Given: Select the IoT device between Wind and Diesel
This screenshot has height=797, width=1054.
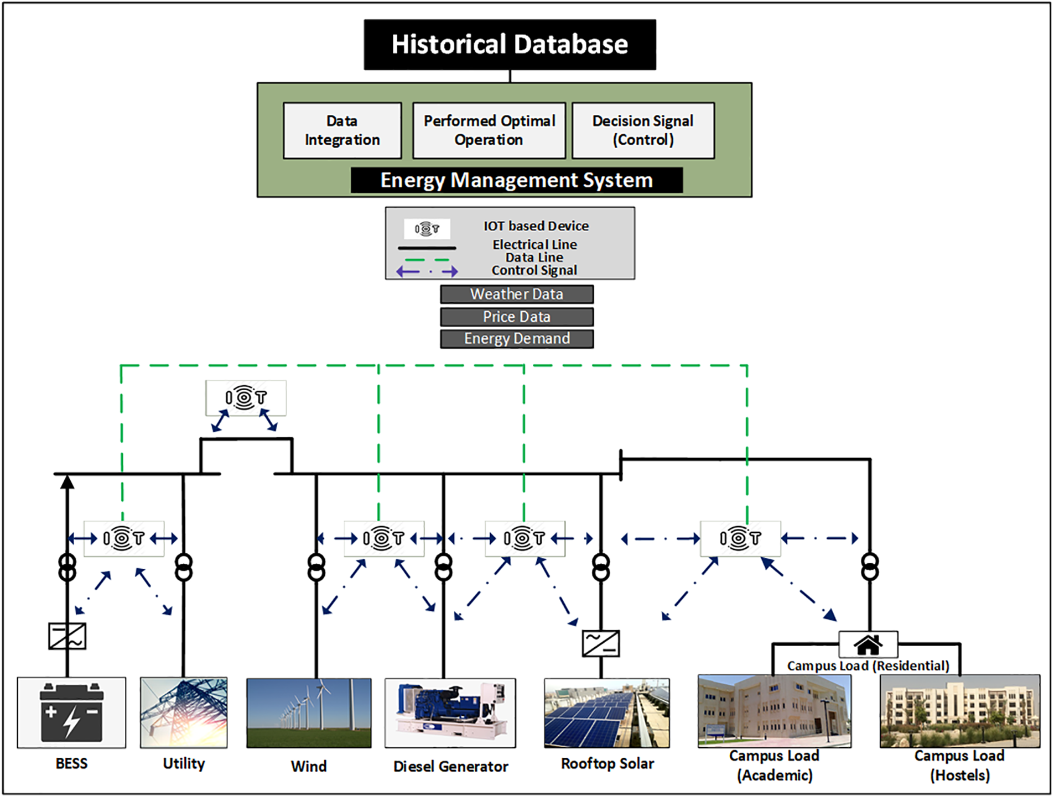Looking at the screenshot, I should 384,538.
